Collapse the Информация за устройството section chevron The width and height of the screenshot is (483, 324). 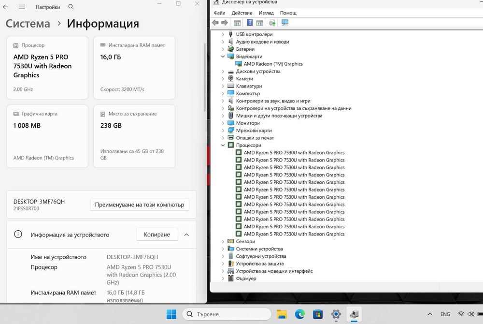click(x=186, y=235)
